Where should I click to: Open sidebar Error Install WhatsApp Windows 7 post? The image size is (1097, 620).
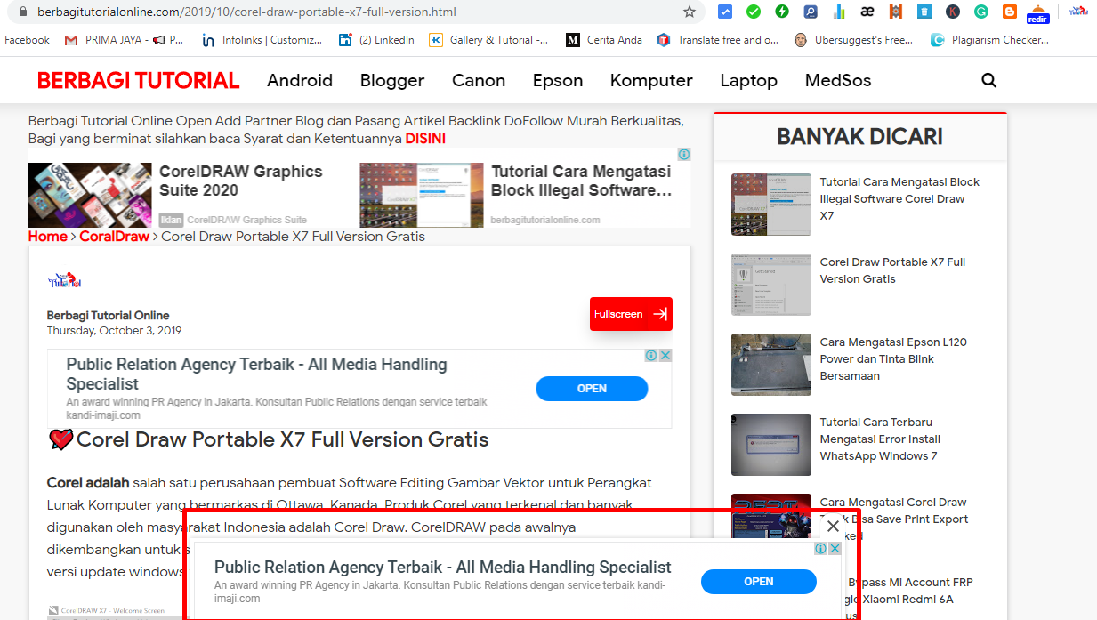pyautogui.click(x=880, y=439)
